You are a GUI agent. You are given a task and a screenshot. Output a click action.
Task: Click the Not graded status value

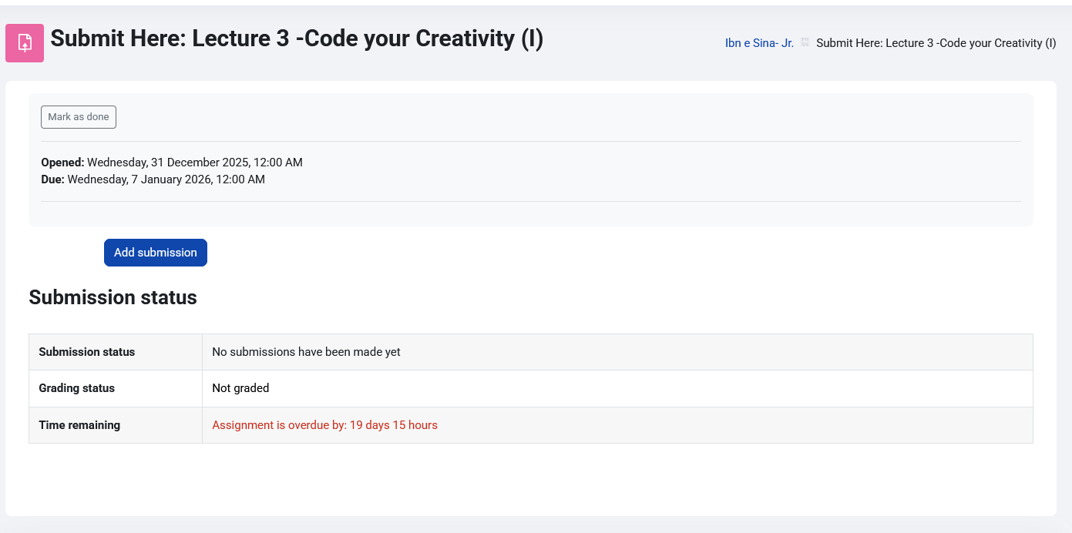[x=240, y=388]
